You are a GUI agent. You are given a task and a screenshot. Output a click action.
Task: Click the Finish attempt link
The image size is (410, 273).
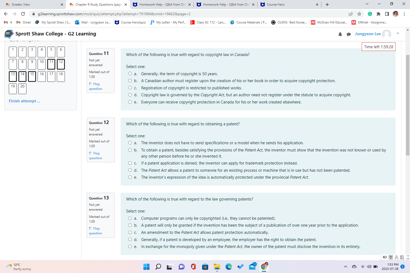(25, 101)
